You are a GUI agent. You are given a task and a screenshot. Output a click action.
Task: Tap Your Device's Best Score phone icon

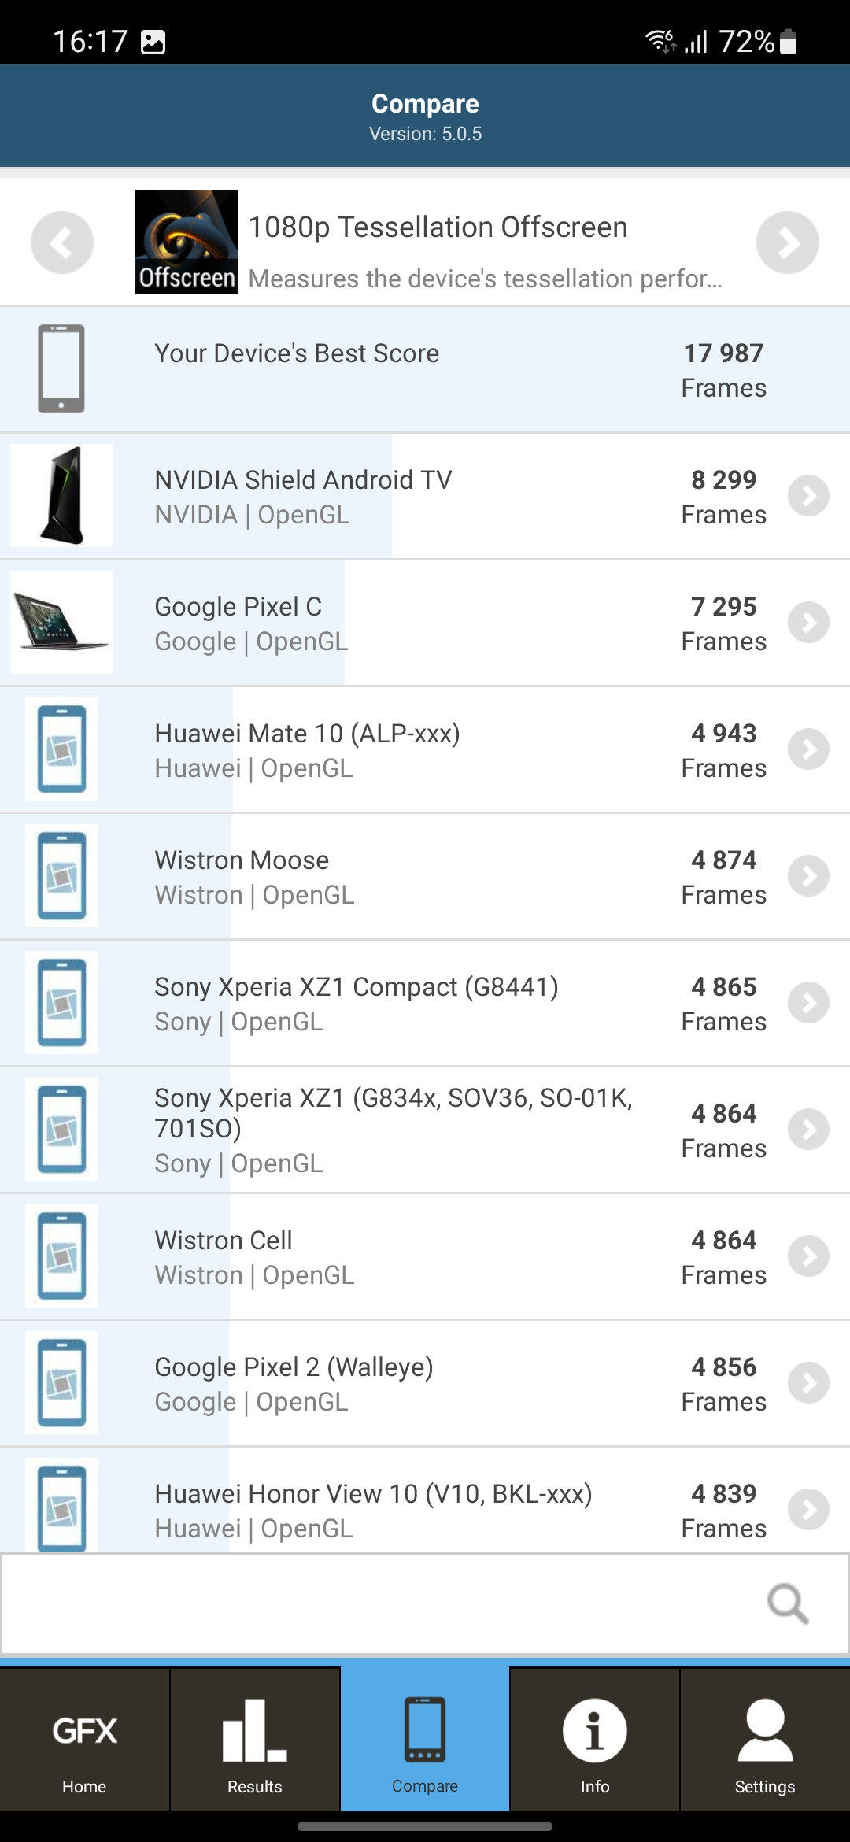[61, 368]
